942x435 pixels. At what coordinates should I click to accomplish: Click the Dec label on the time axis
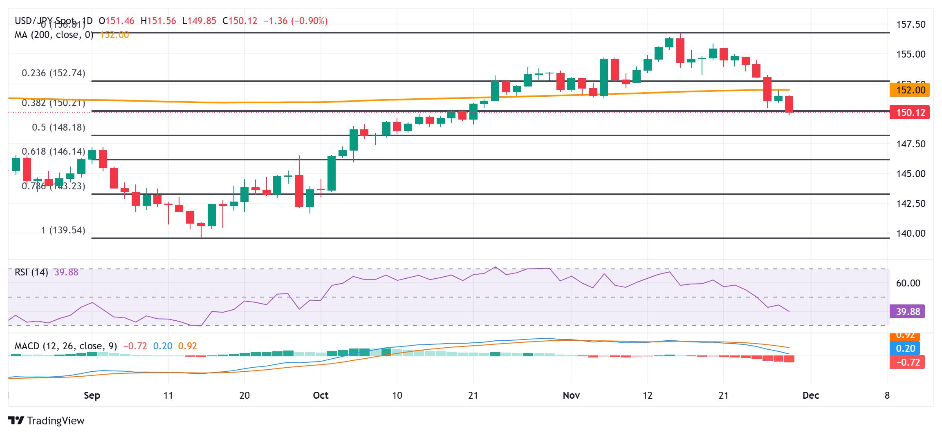pos(811,395)
